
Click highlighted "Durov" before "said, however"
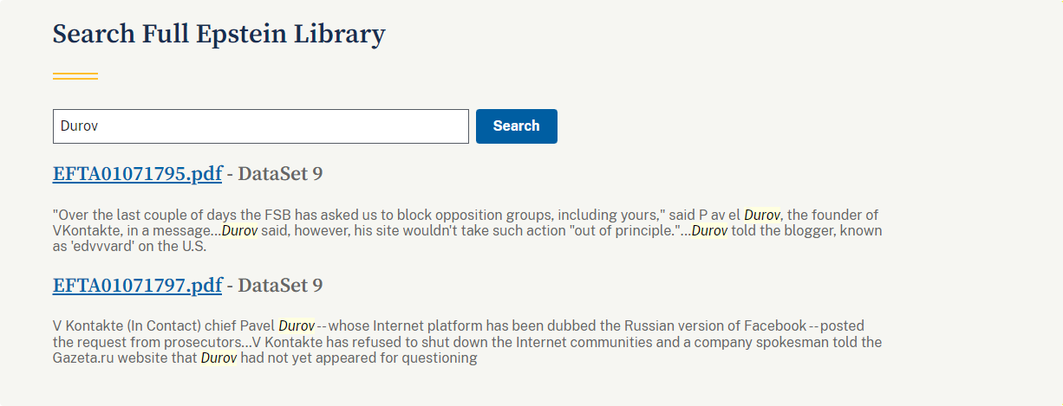239,230
